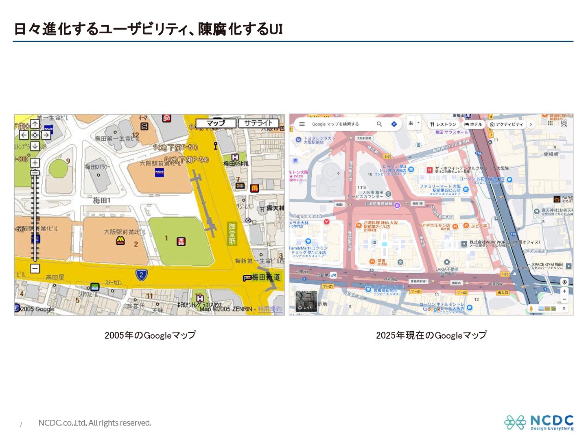
Task: Open the レイヤ layers thumbnail
Action: click(306, 301)
